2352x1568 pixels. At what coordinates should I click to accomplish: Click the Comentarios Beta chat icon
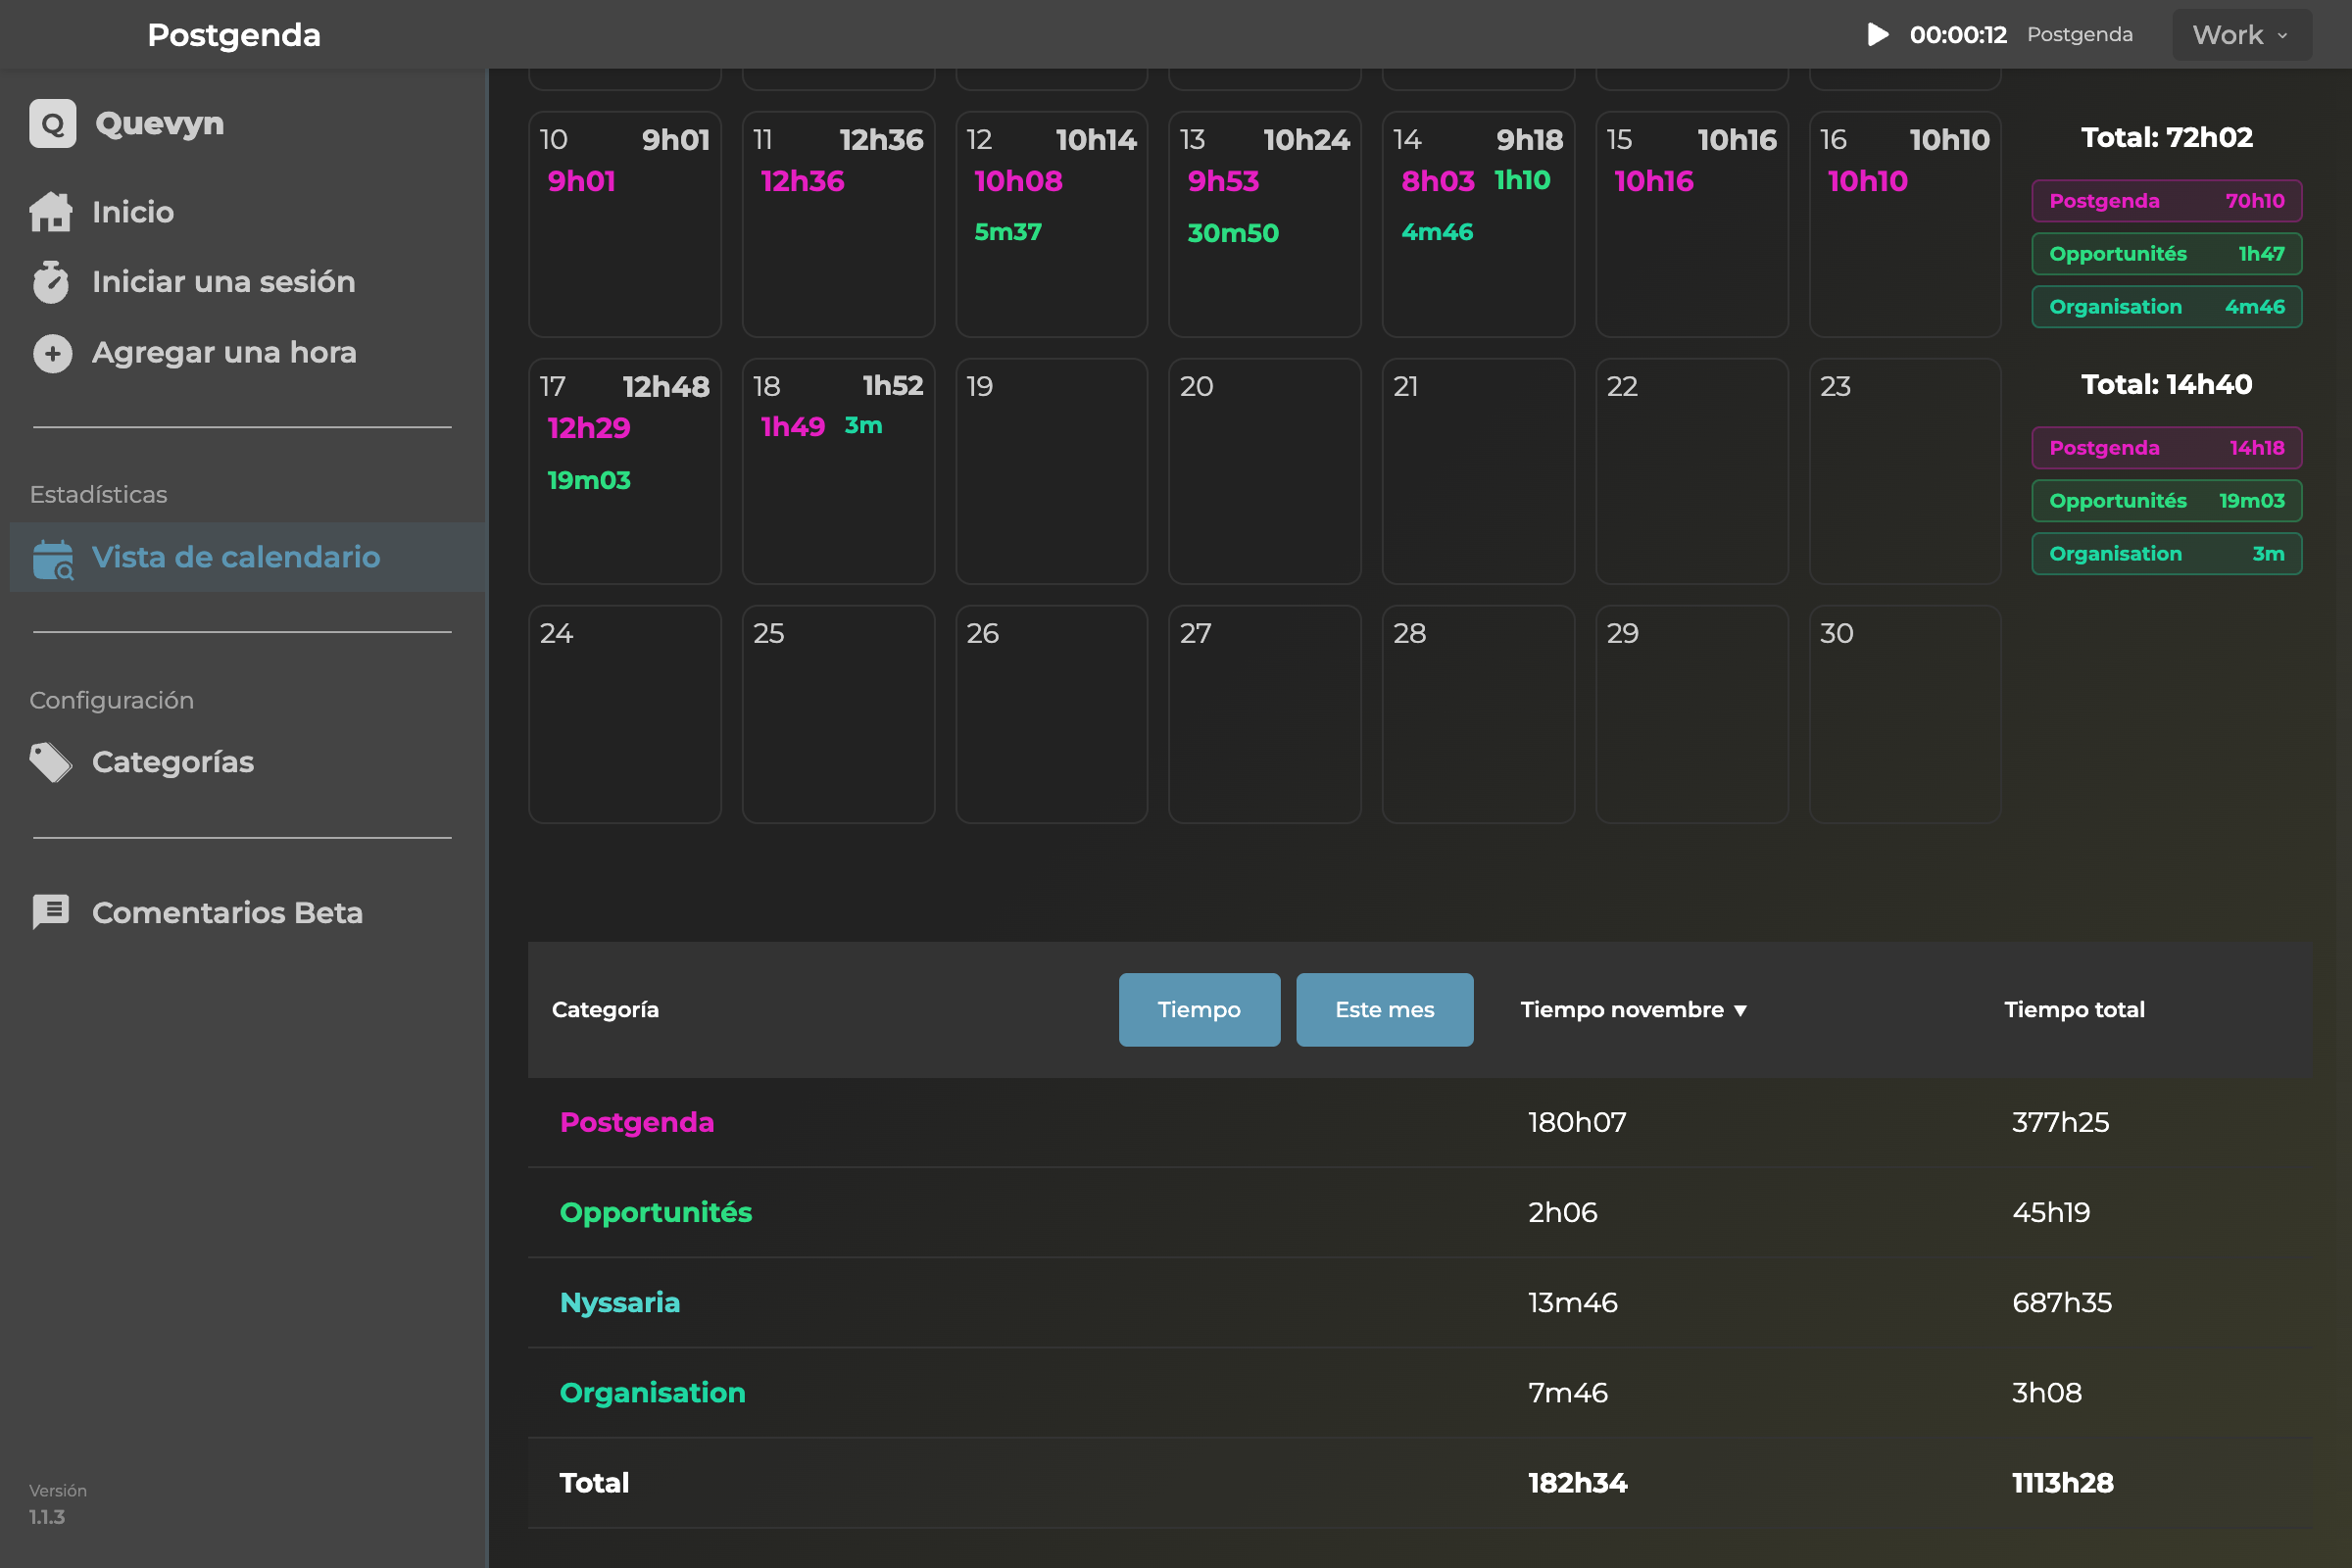[51, 912]
